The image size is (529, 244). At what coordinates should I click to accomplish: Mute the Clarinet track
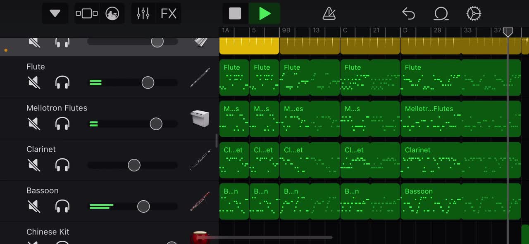click(x=34, y=165)
